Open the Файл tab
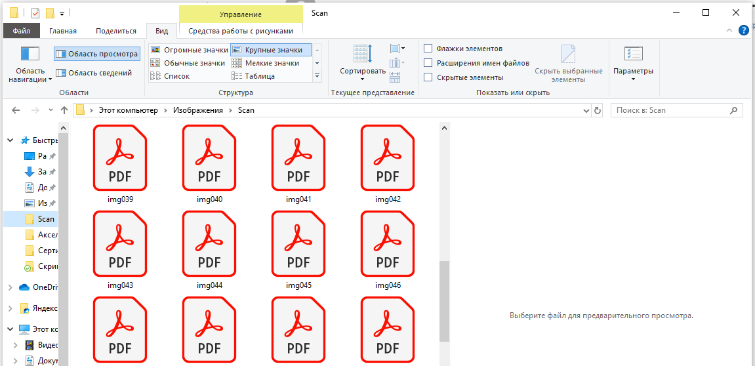This screenshot has width=755, height=366. (22, 31)
